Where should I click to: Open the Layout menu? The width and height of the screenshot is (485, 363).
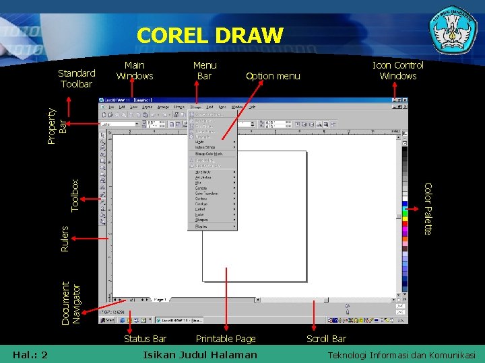click(x=147, y=107)
